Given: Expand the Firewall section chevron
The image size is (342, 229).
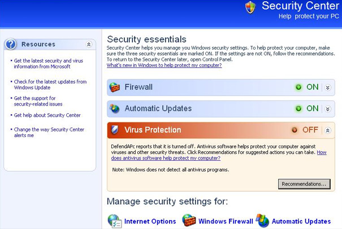Looking at the screenshot, I should point(328,87).
